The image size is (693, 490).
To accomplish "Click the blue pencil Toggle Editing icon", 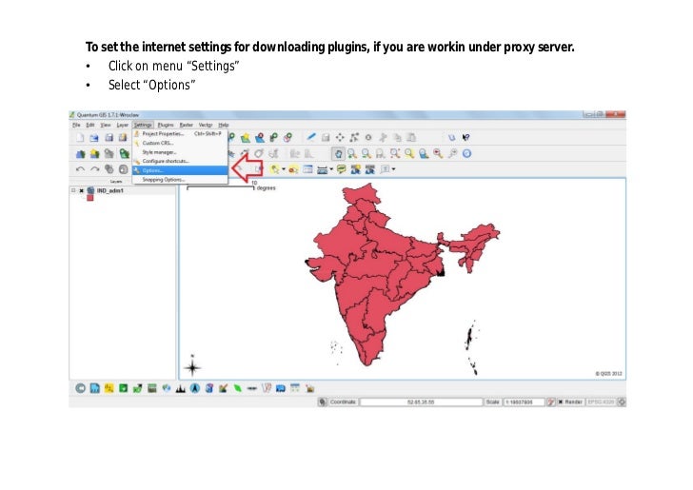I will (x=311, y=137).
